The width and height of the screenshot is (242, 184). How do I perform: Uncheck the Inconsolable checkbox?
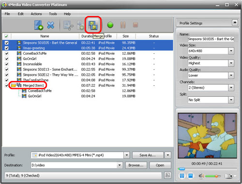click(7, 64)
